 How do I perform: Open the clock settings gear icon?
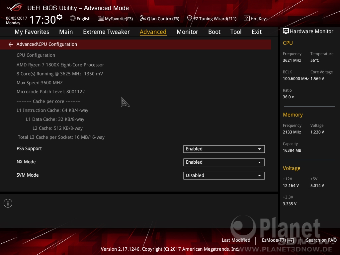59,17
